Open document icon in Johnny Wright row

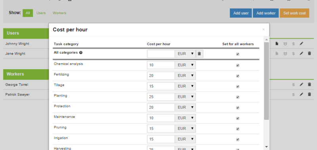click(277, 43)
